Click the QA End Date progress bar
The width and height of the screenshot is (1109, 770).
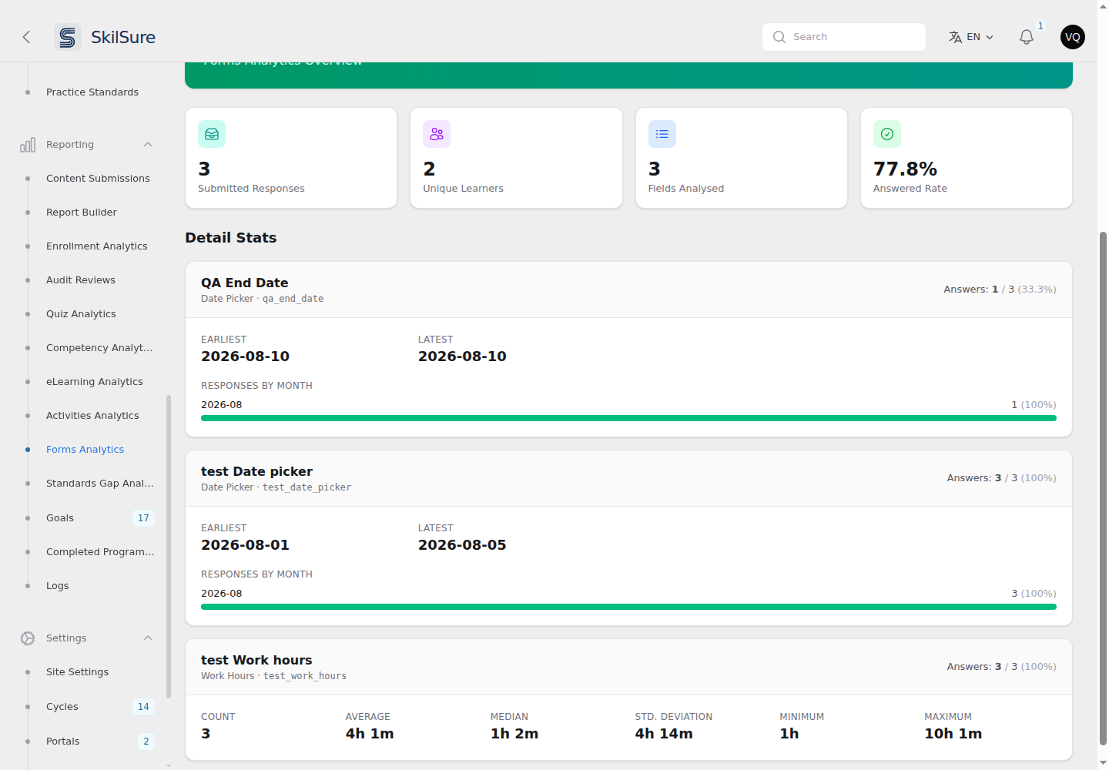628,418
